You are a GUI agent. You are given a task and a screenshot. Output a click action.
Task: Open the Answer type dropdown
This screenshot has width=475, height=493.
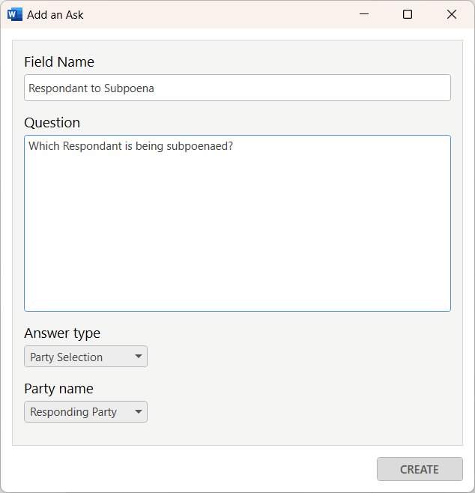[85, 356]
